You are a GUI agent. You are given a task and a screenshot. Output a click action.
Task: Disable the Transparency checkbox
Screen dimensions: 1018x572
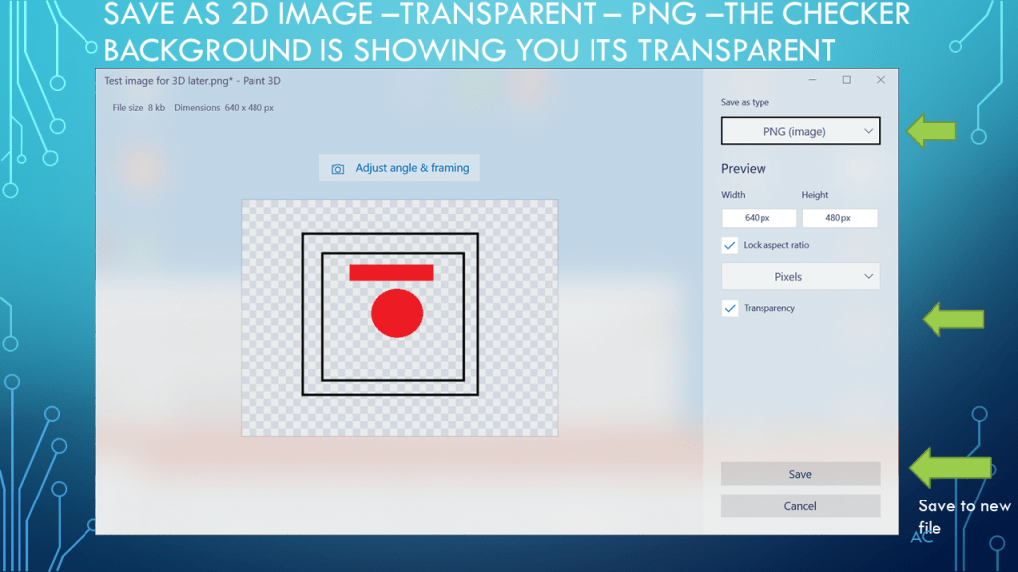pos(730,308)
